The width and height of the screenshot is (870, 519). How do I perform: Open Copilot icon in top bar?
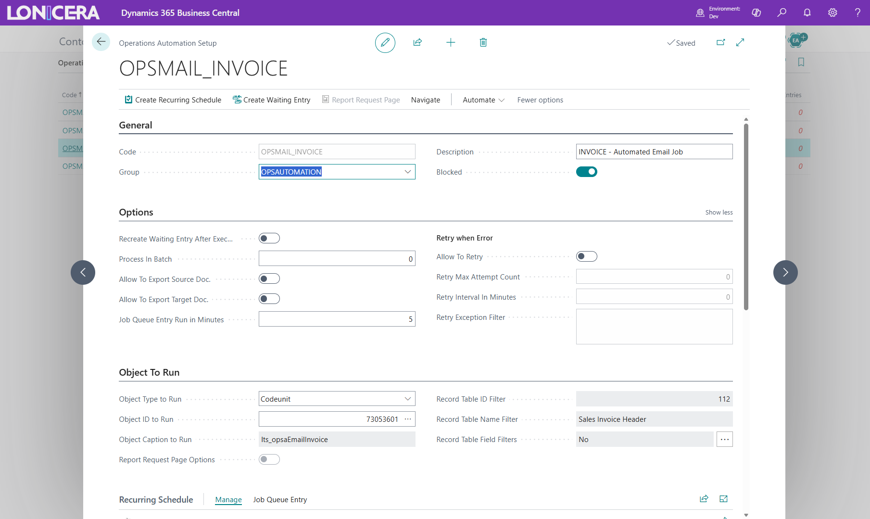point(757,13)
